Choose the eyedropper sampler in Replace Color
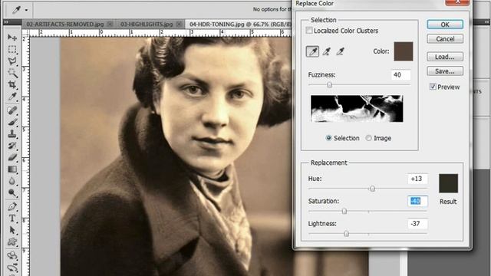Screen dimensions: 491x276 coord(312,51)
